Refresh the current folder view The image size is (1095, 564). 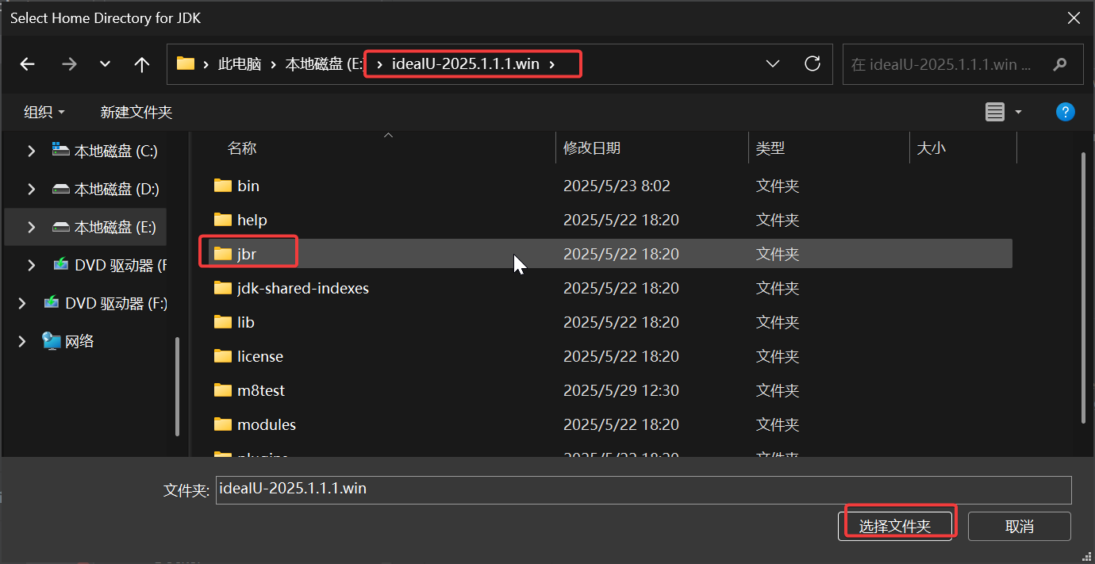(x=813, y=64)
